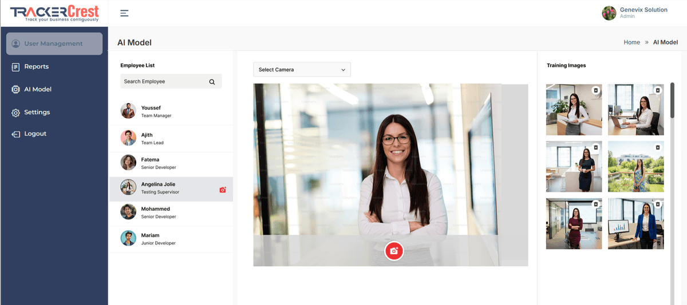The height and width of the screenshot is (305, 687).
Task: Delete the outdoor garden training image
Action: pyautogui.click(x=658, y=147)
